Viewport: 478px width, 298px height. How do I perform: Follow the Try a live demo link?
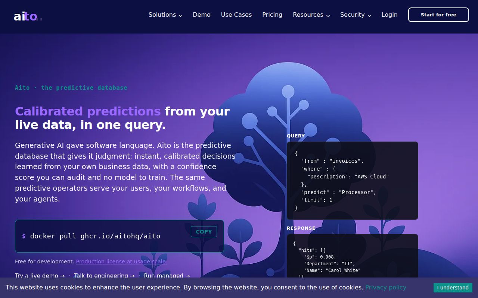pyautogui.click(x=40, y=276)
